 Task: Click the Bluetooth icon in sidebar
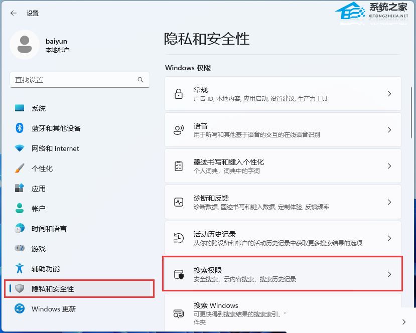point(20,128)
